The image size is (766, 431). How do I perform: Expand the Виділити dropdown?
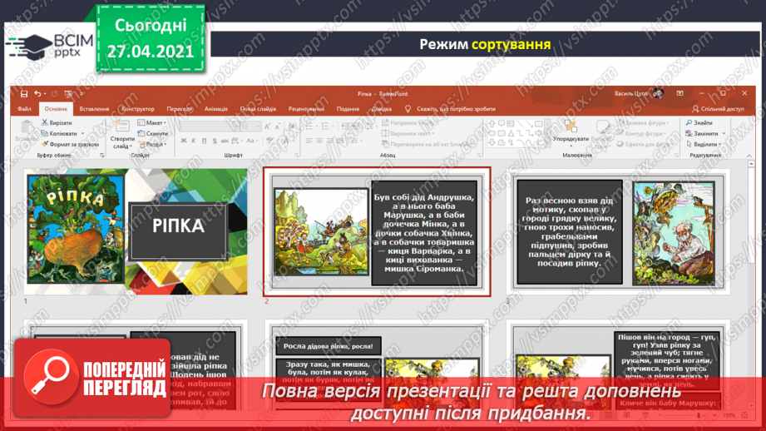coord(704,144)
